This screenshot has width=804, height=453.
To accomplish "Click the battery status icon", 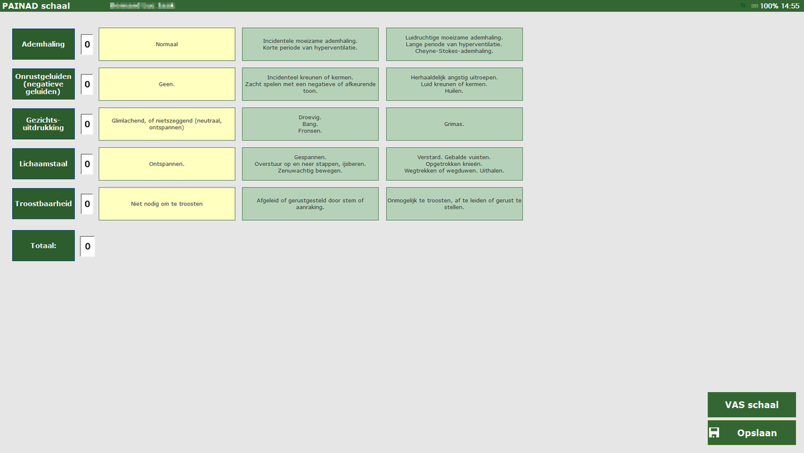I will 754,5.
